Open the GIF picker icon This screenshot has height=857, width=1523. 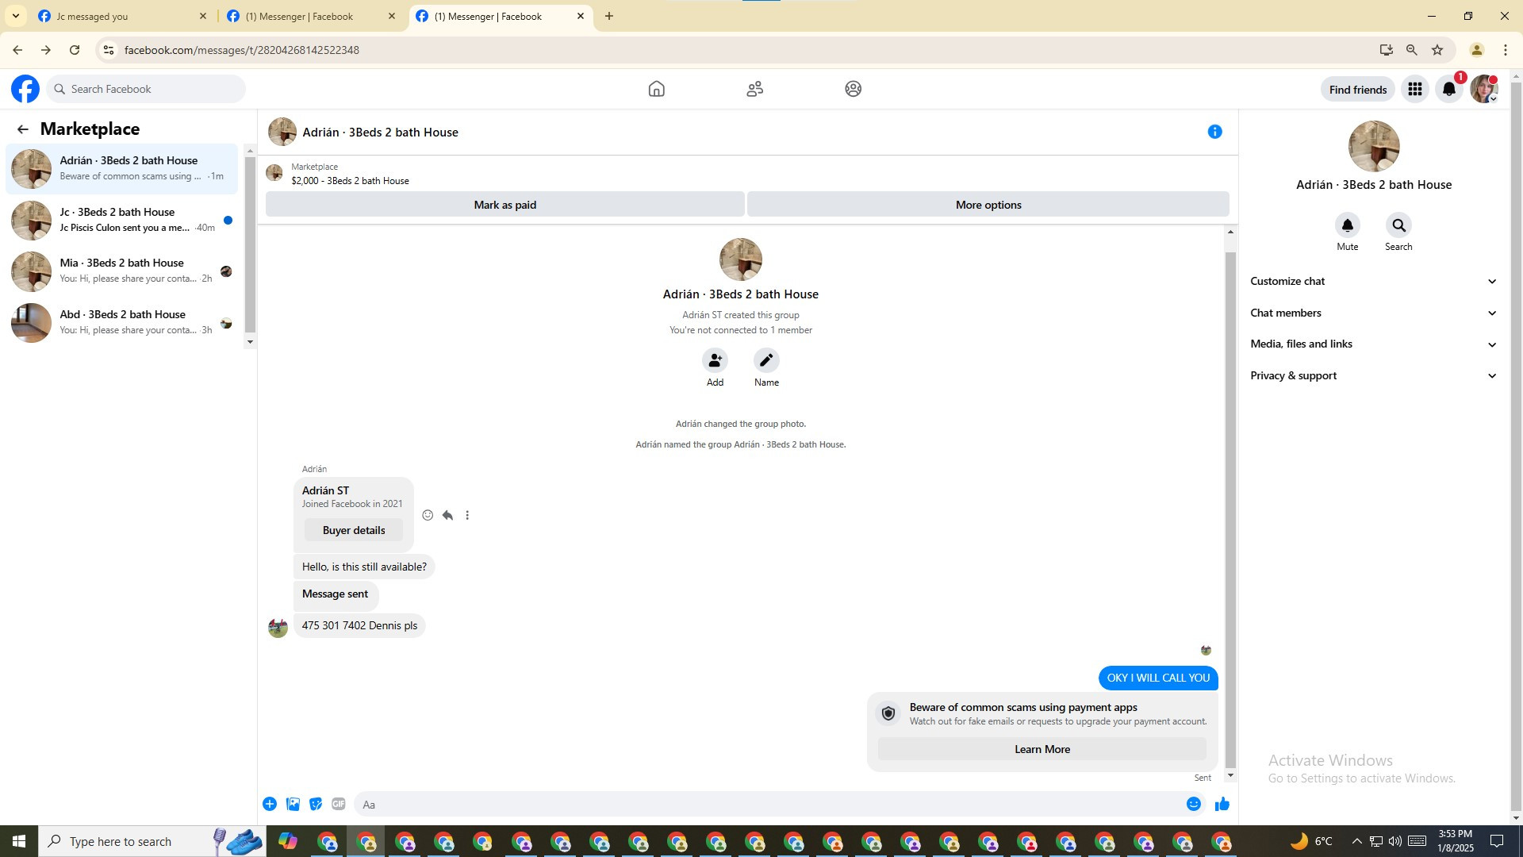pyautogui.click(x=339, y=804)
